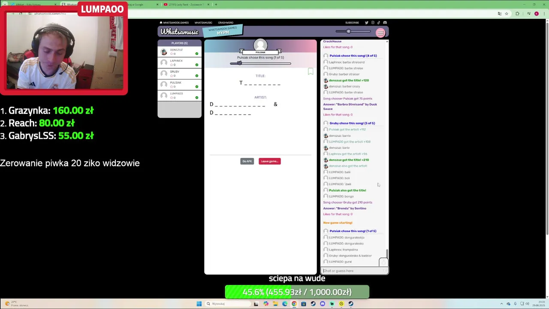
Task: Click the star icon under LAPHNEX
Action: [172, 65]
